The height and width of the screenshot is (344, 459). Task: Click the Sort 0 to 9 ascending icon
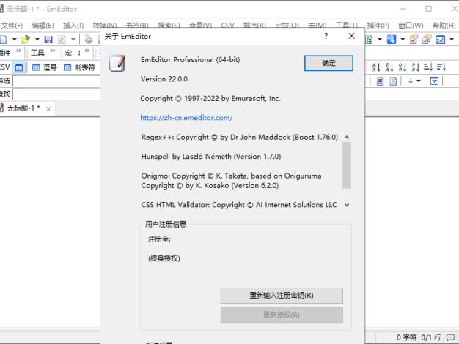click(403, 67)
